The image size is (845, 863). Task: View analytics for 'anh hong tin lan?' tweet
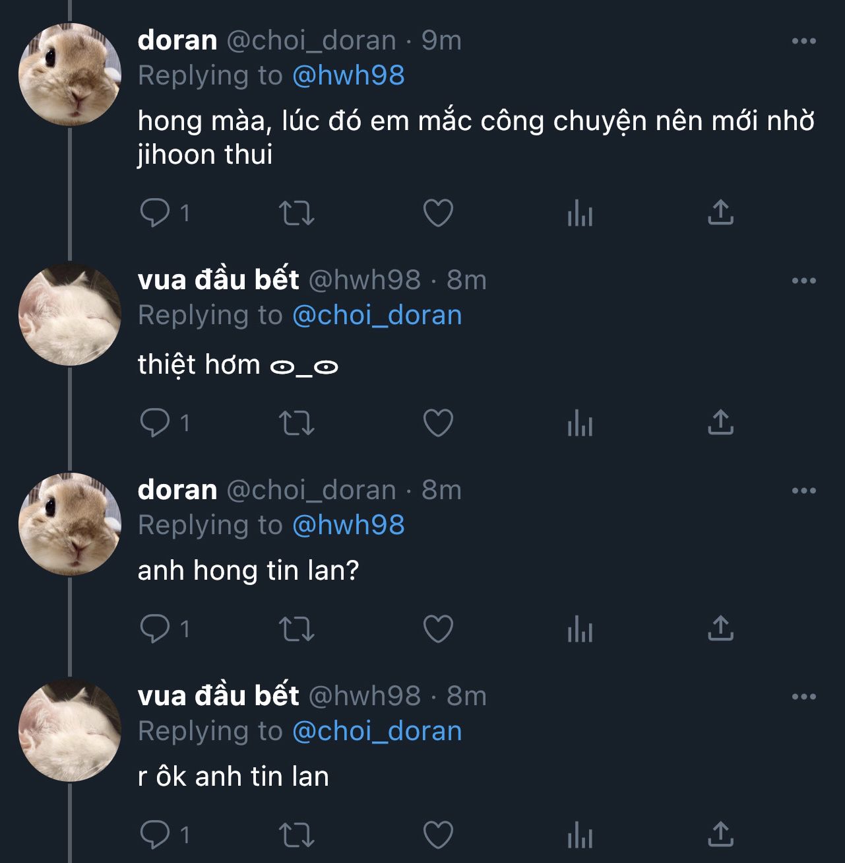[580, 629]
